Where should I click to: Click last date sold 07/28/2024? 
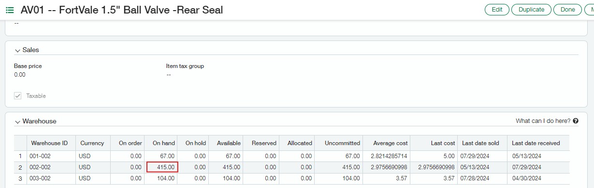click(x=482, y=178)
